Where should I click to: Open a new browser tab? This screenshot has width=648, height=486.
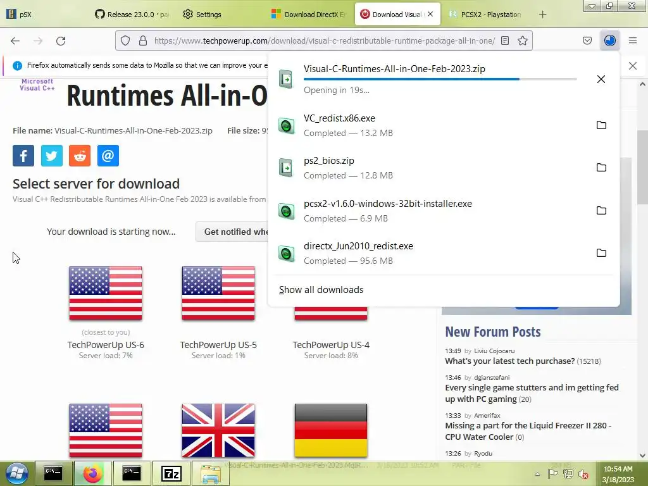click(542, 15)
